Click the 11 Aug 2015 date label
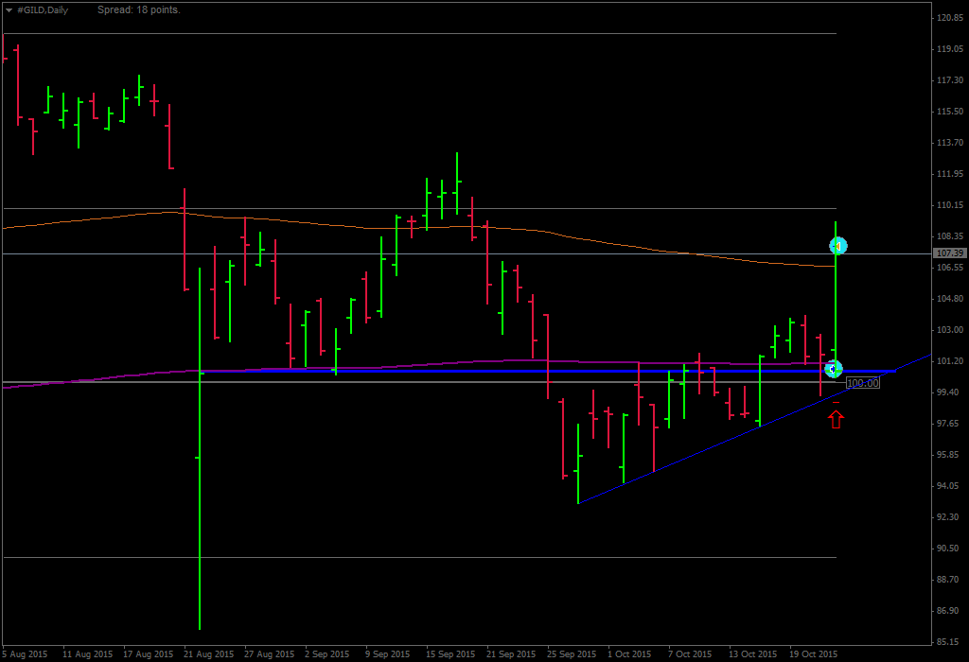969x662 pixels. [x=88, y=654]
